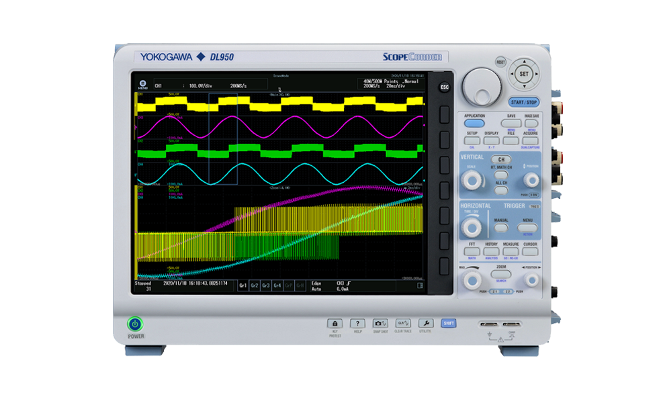Take a snapshot with Snap Shot button
The width and height of the screenshot is (659, 397).
[x=380, y=323]
